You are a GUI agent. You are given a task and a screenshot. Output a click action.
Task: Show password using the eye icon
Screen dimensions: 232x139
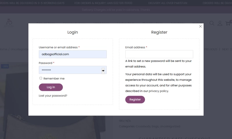tap(103, 70)
